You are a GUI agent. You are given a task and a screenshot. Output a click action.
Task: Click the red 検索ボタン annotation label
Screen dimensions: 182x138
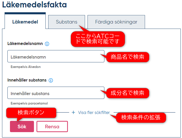click(31, 113)
